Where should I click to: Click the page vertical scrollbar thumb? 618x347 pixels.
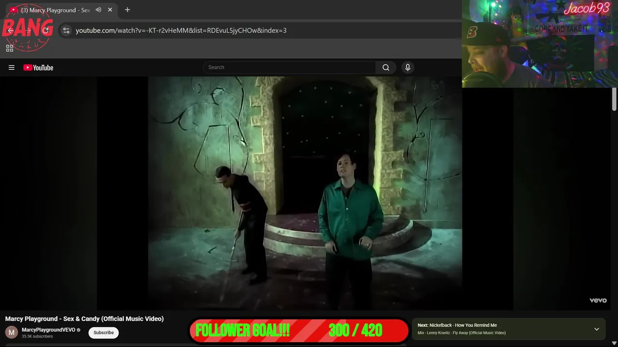pyautogui.click(x=614, y=100)
